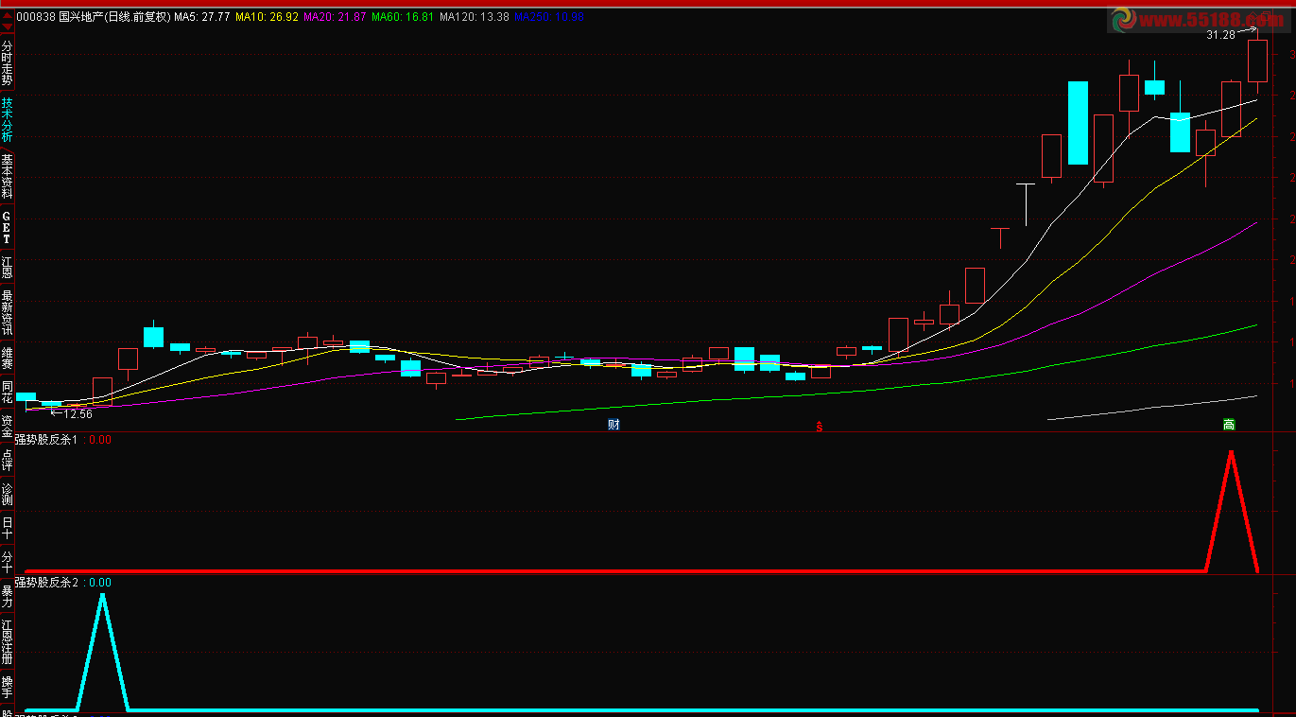
Task: Click the down arrow above the sidebar tabs
Action: (x=7, y=26)
